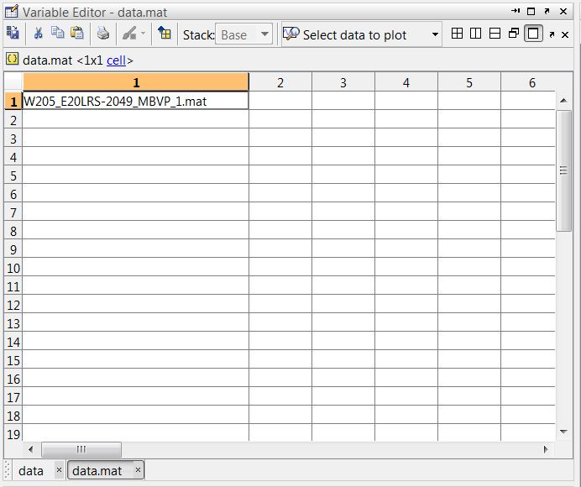
Task: Click the horizontal scrollbar thumb
Action: pos(81,449)
